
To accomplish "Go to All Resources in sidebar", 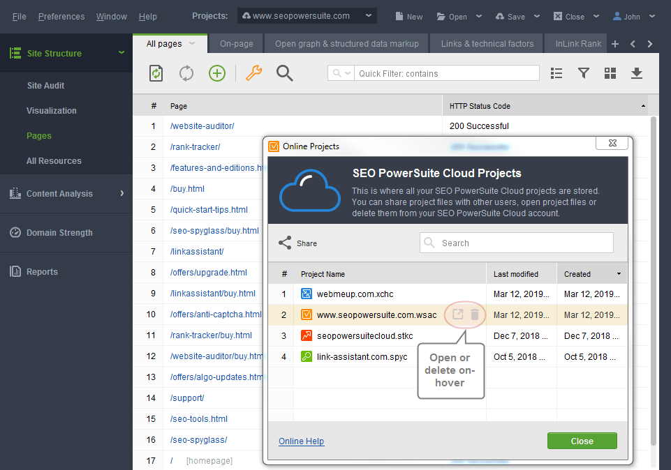I will click(54, 160).
